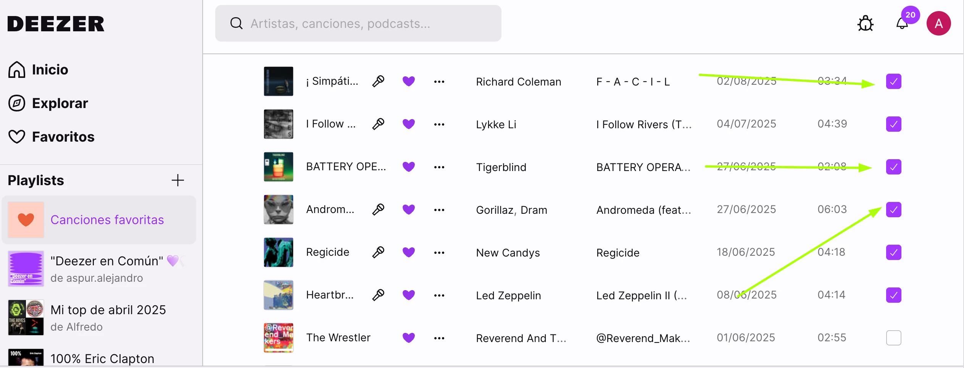Screen dimensions: 964x368
Task: Remove heart from The Wrestler track
Action: pos(409,338)
